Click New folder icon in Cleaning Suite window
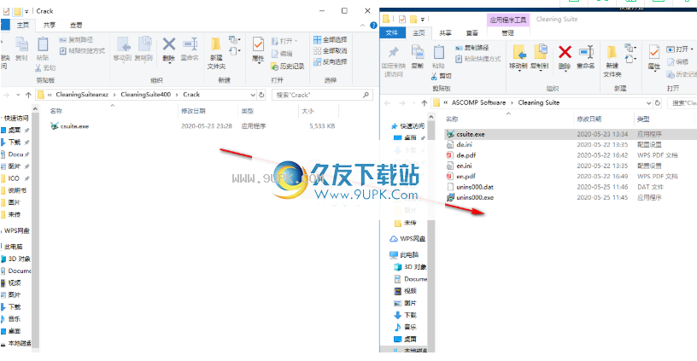697x361 pixels. click(612, 61)
